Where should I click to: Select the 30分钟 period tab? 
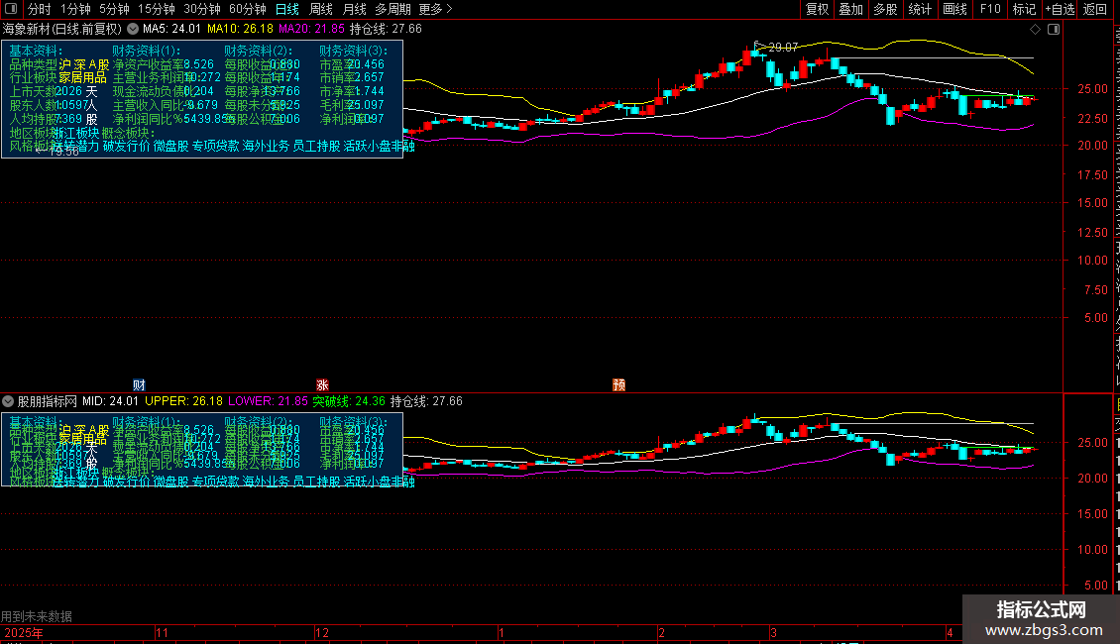pos(202,9)
